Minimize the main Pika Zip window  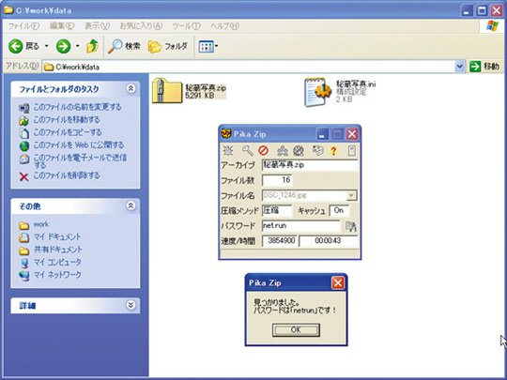(322, 134)
